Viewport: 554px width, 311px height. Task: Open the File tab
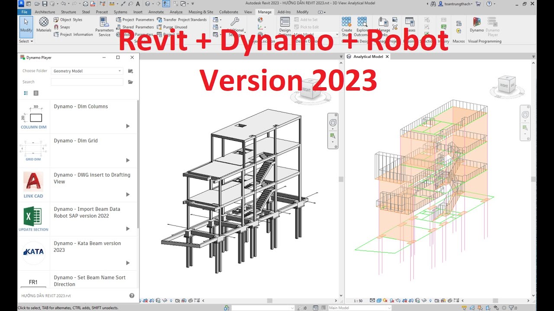pos(24,12)
